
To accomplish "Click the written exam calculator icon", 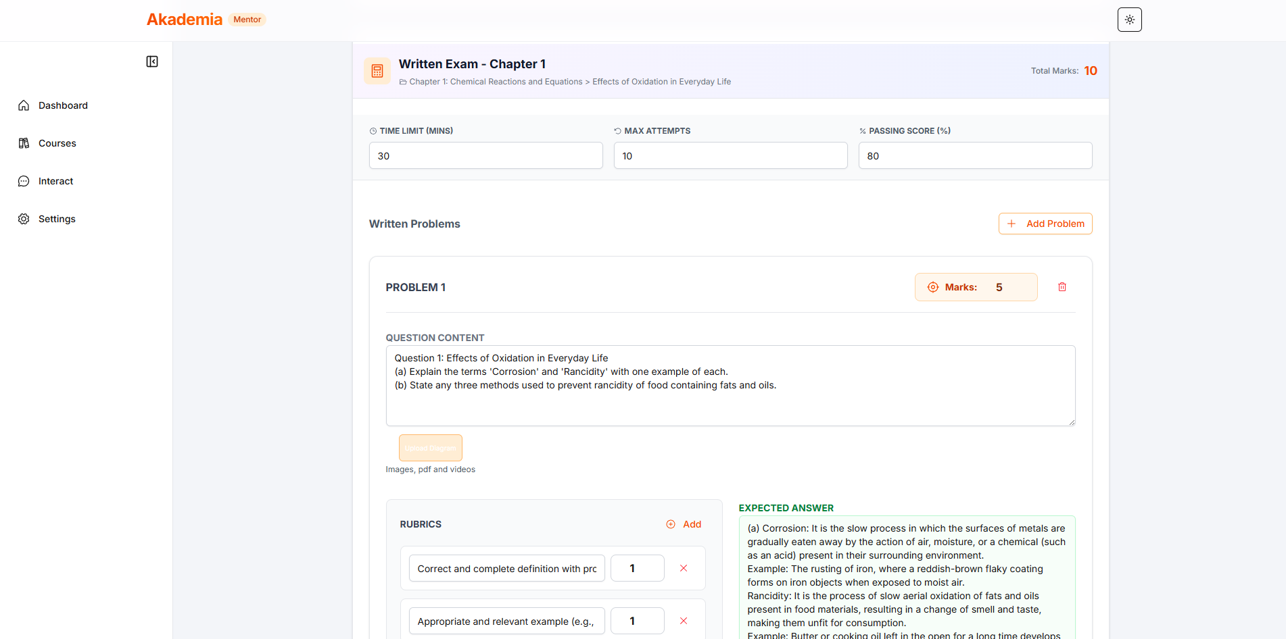I will pos(377,71).
